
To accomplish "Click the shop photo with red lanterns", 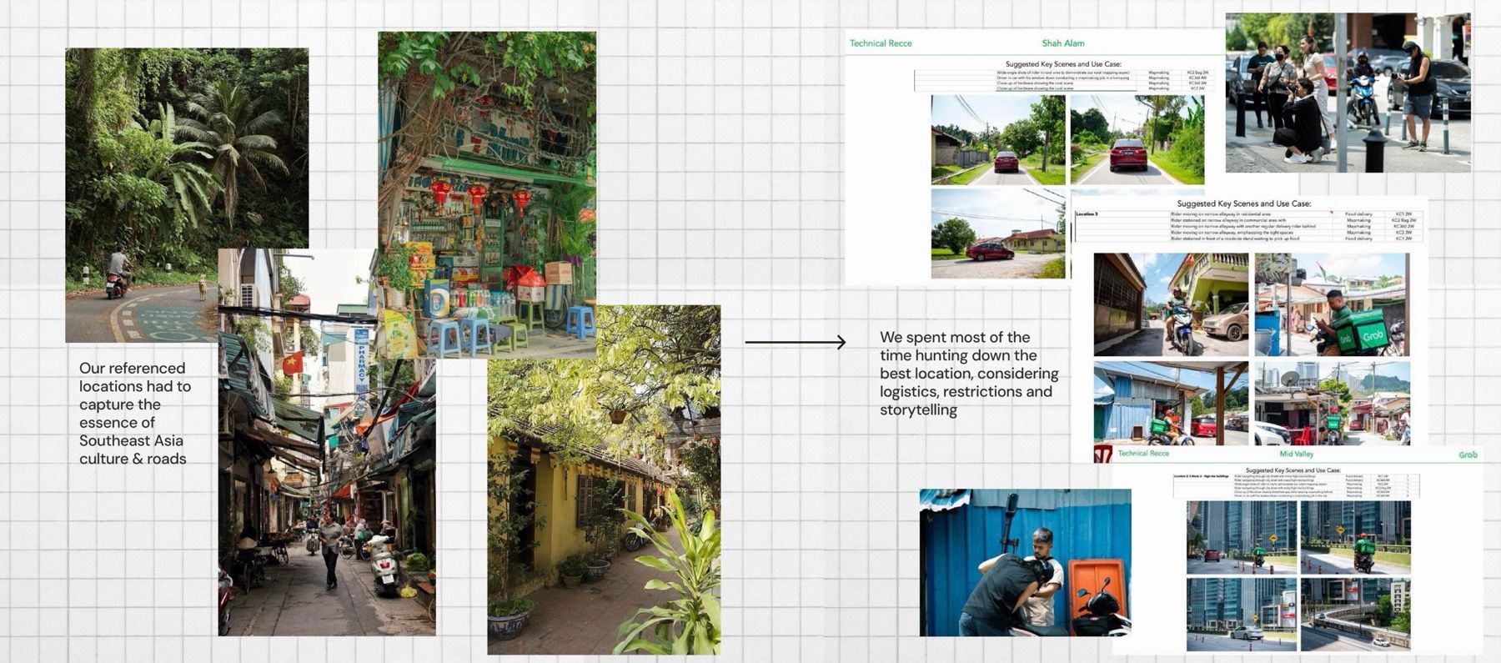I will 487,194.
